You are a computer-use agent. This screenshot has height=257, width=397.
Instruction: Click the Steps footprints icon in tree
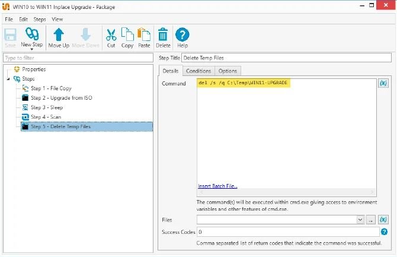[x=17, y=79]
